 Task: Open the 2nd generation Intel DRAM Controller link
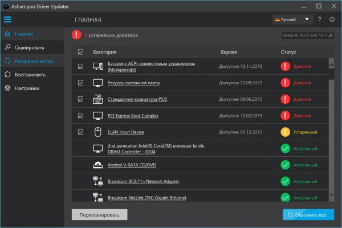click(156, 149)
